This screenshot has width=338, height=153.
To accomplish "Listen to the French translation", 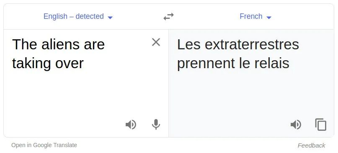I will pos(296,125).
